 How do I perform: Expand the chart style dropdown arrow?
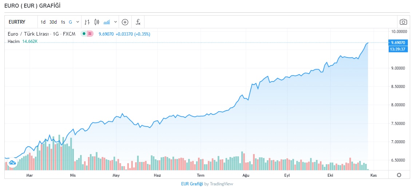click(x=116, y=22)
